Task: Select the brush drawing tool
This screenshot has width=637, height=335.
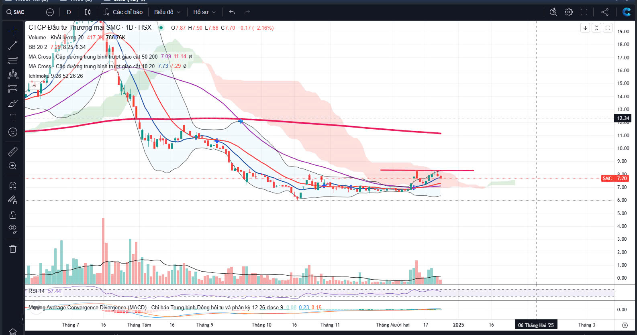Action: [13, 103]
